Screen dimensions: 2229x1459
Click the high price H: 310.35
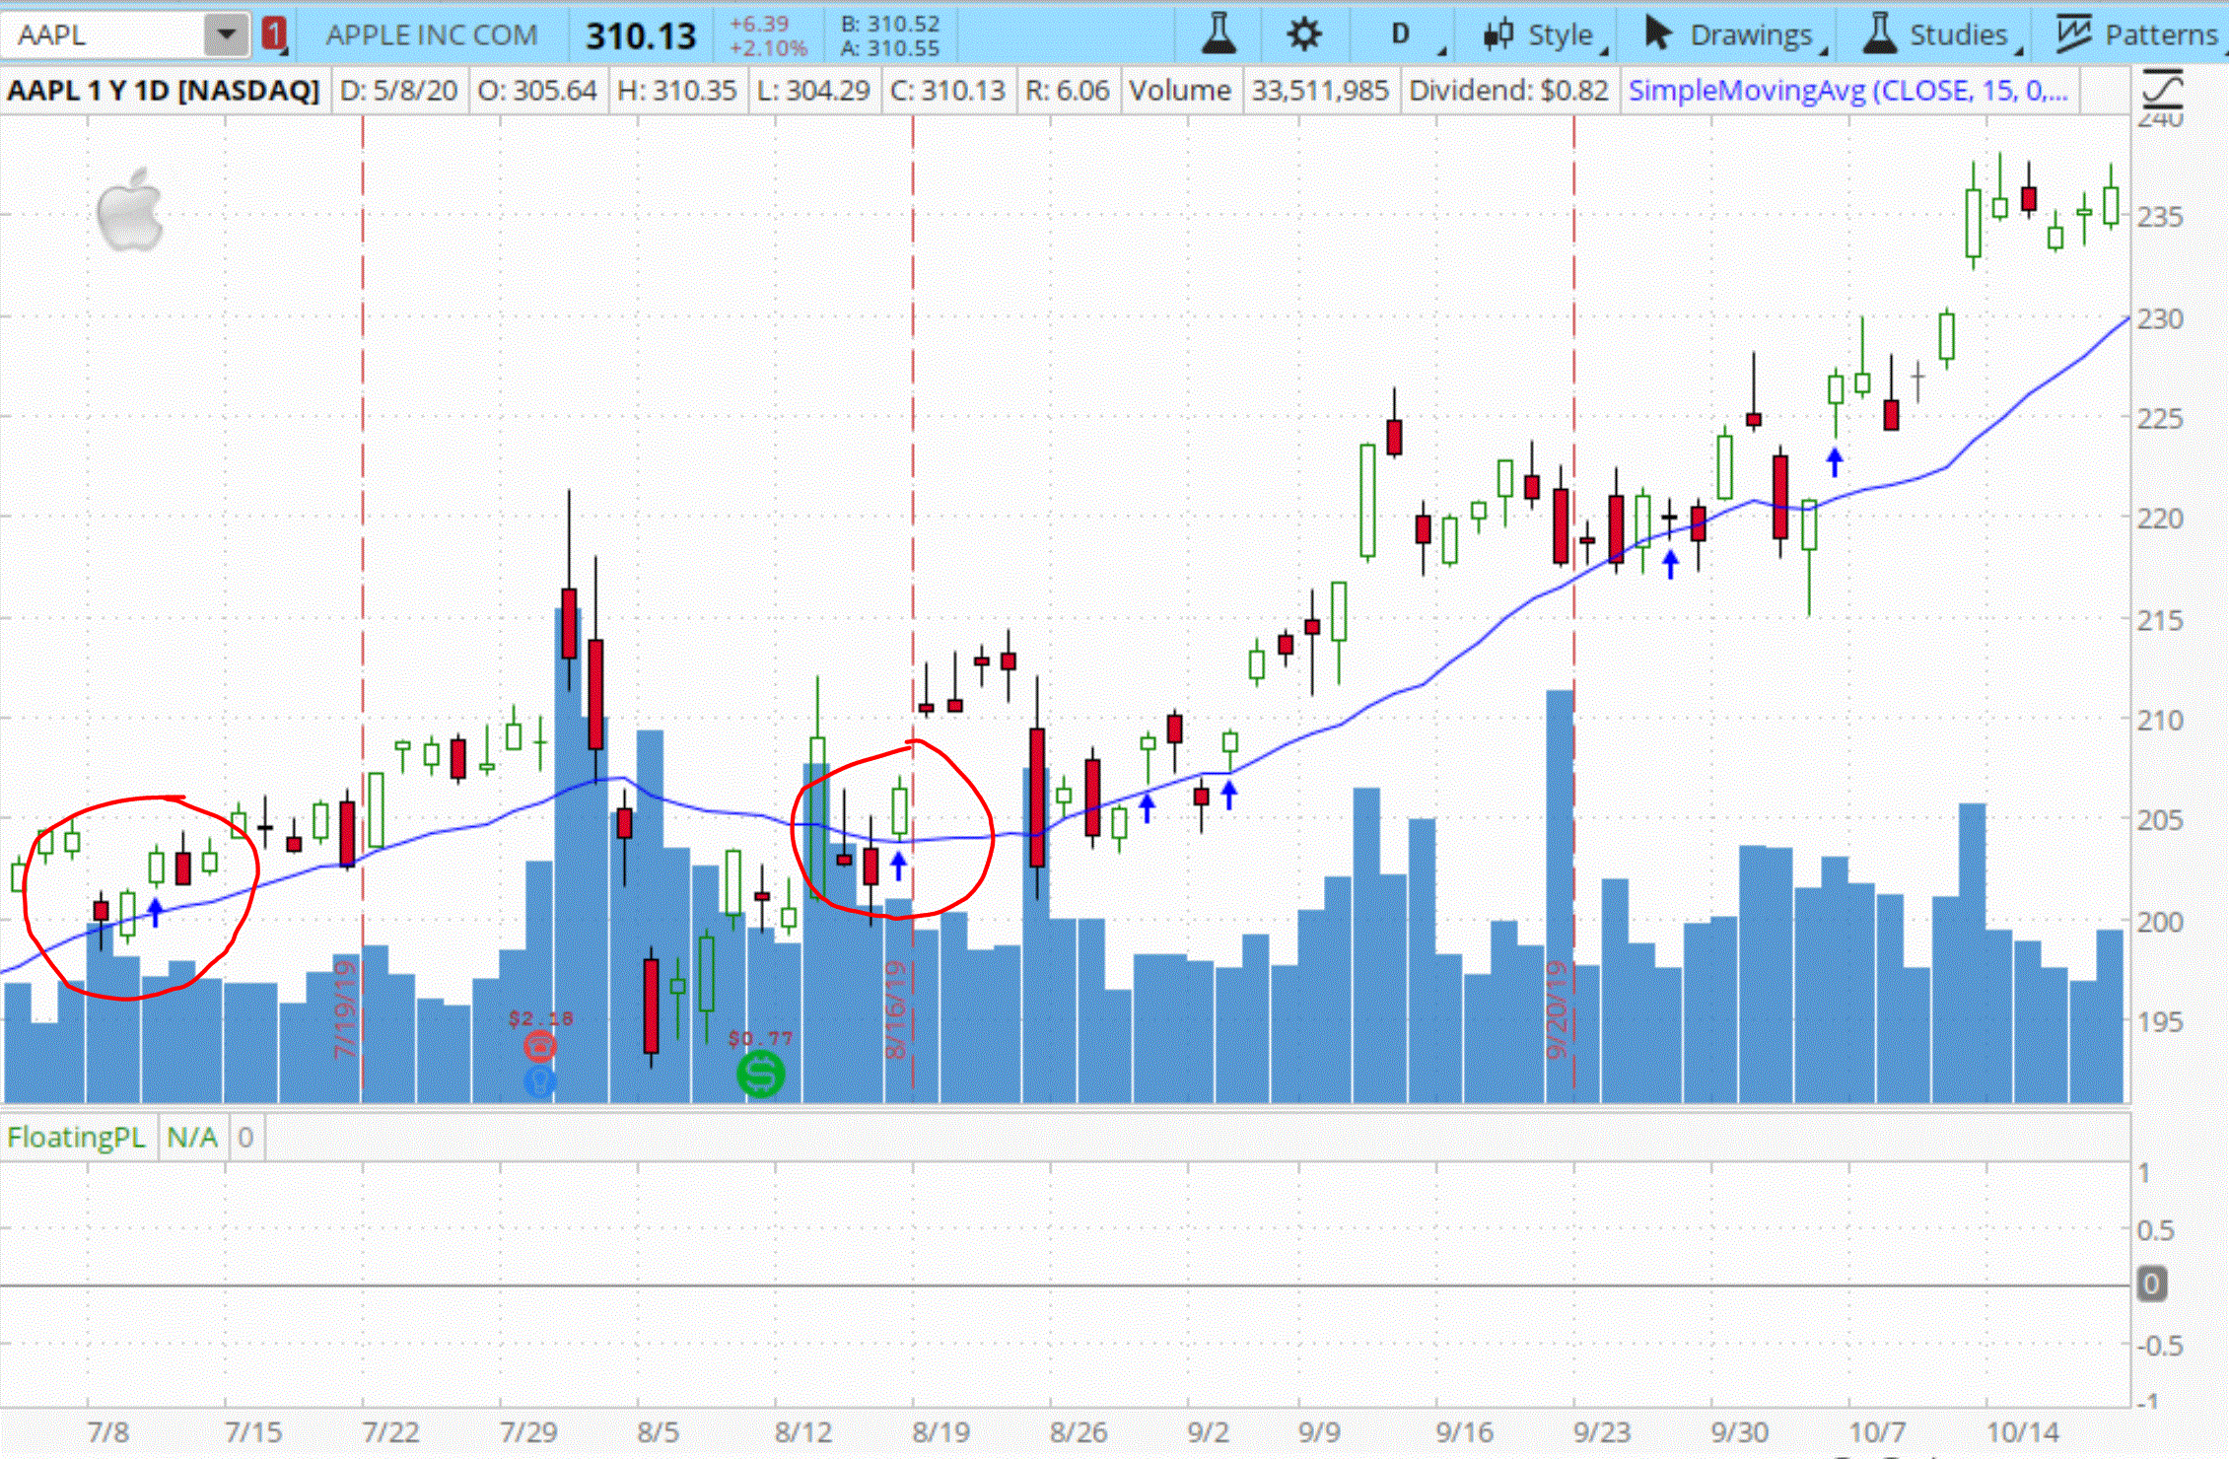676,91
